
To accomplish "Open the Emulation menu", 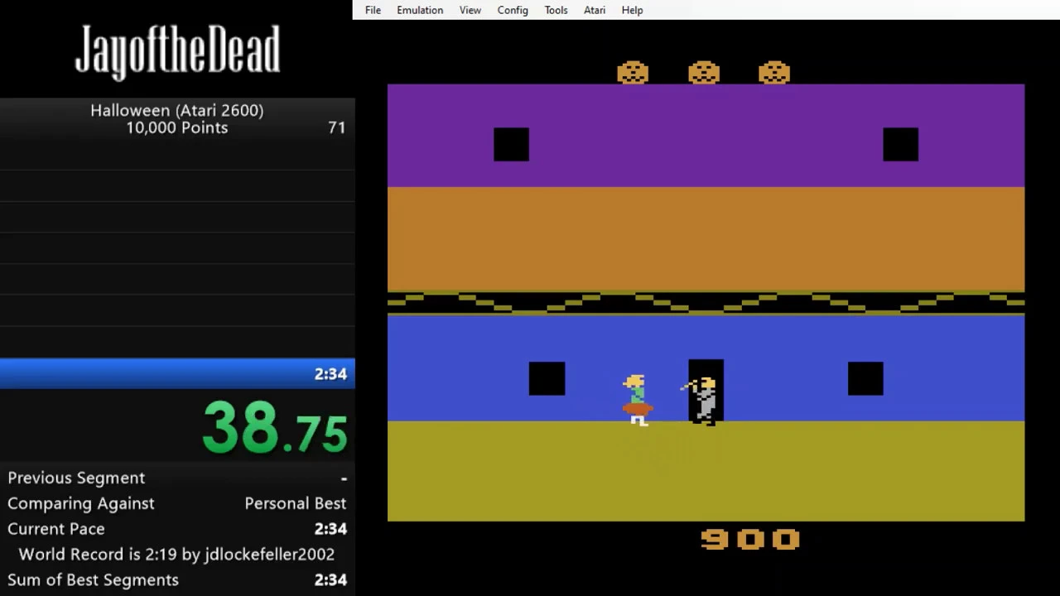I will (x=420, y=10).
